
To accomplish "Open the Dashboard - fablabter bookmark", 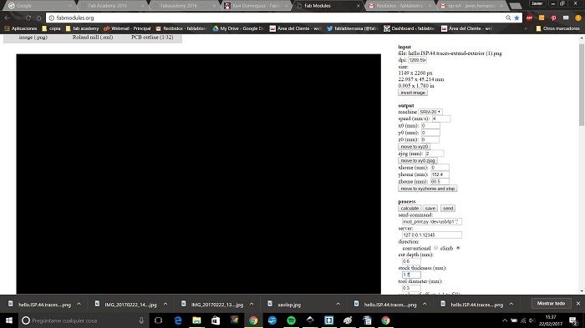I will 409,28.
